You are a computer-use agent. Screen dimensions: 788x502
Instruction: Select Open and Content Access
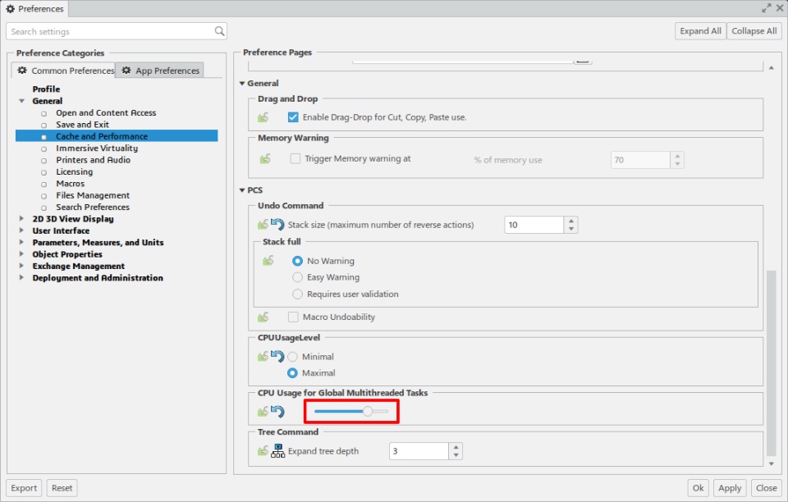point(106,113)
